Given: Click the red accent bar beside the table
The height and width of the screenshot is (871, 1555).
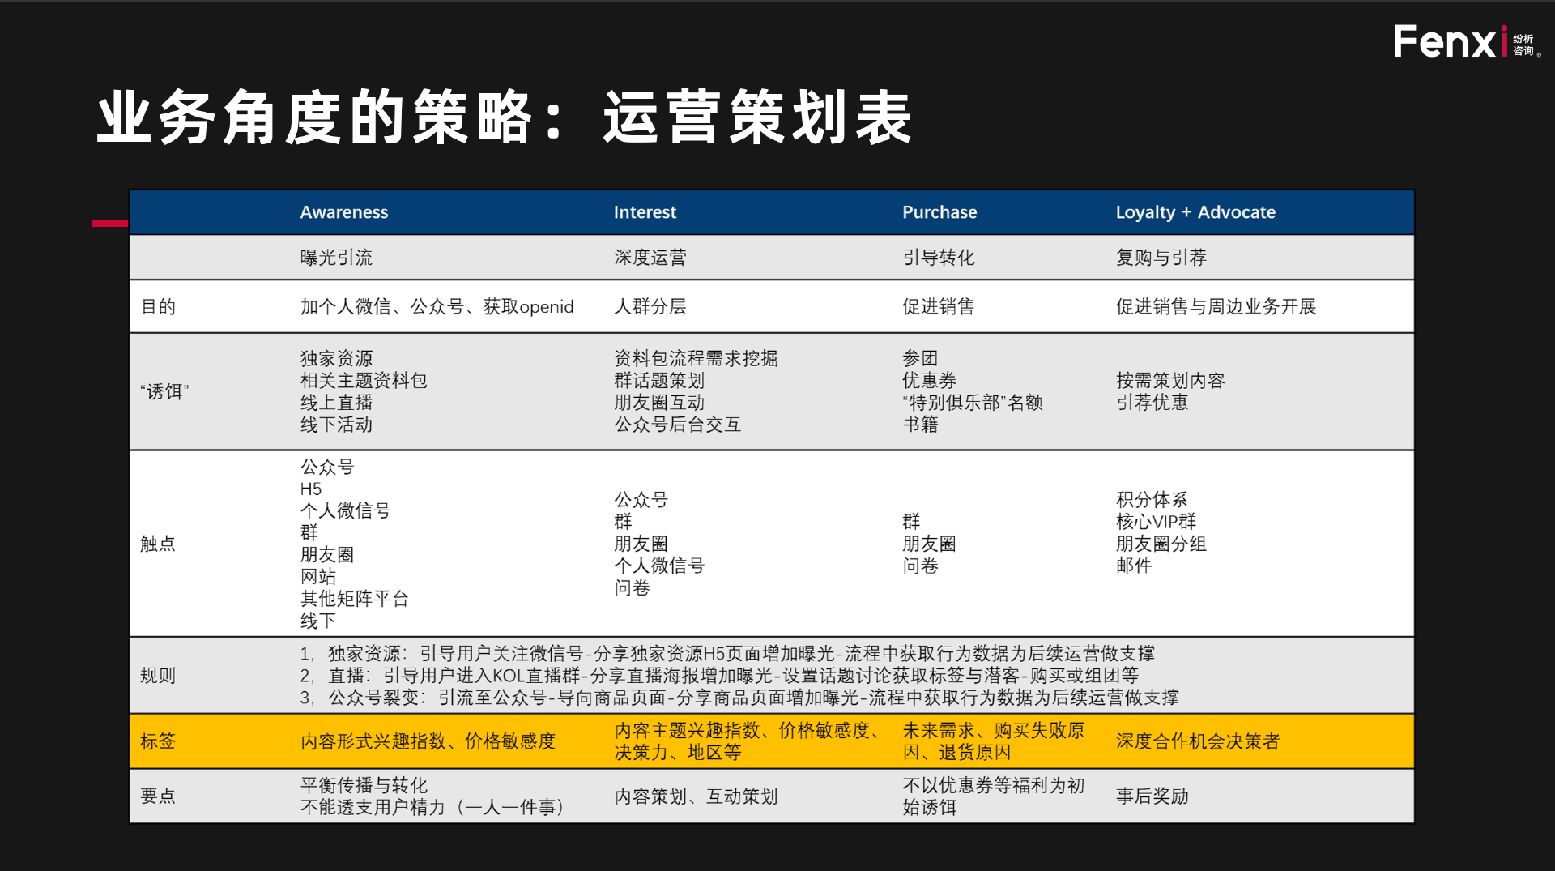Looking at the screenshot, I should click(x=109, y=223).
